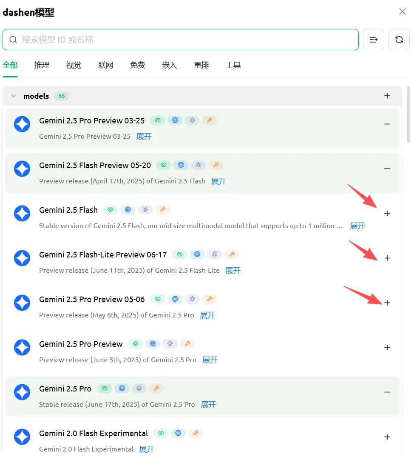Remove Gemini 2.5 Pro Preview 03-25
This screenshot has width=414, height=457.
click(x=387, y=124)
